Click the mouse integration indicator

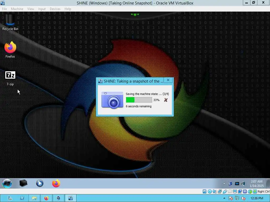[250, 191]
